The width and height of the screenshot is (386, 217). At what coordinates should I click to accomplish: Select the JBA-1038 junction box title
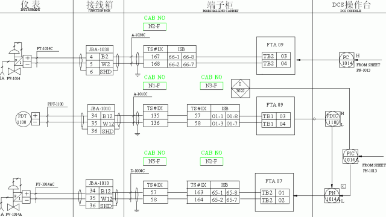(100, 49)
